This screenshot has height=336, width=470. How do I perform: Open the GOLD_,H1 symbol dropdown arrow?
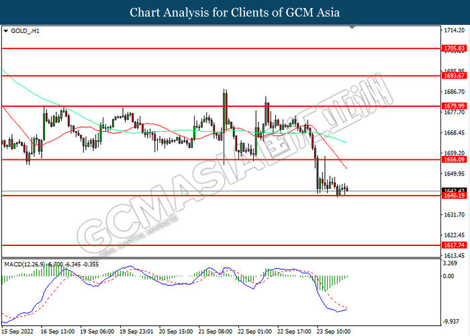[x=5, y=31]
